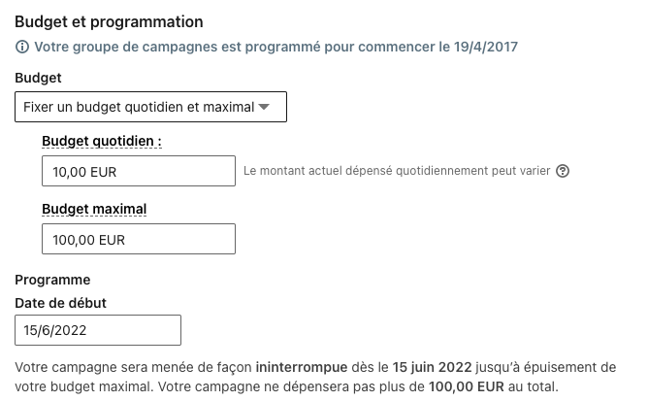Click the help question mark icon
This screenshot has height=401, width=648.
coord(562,172)
